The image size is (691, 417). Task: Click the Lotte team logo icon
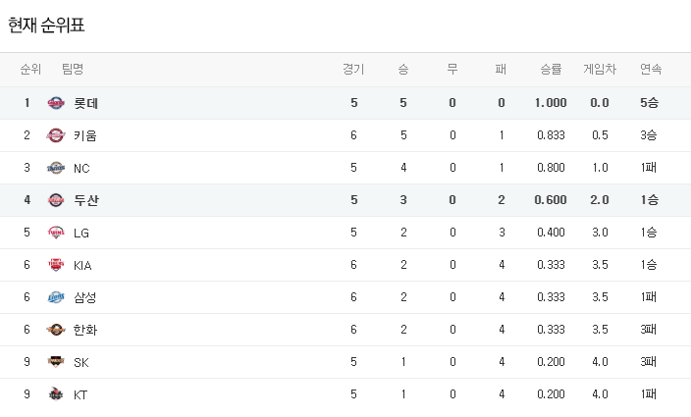(x=56, y=103)
